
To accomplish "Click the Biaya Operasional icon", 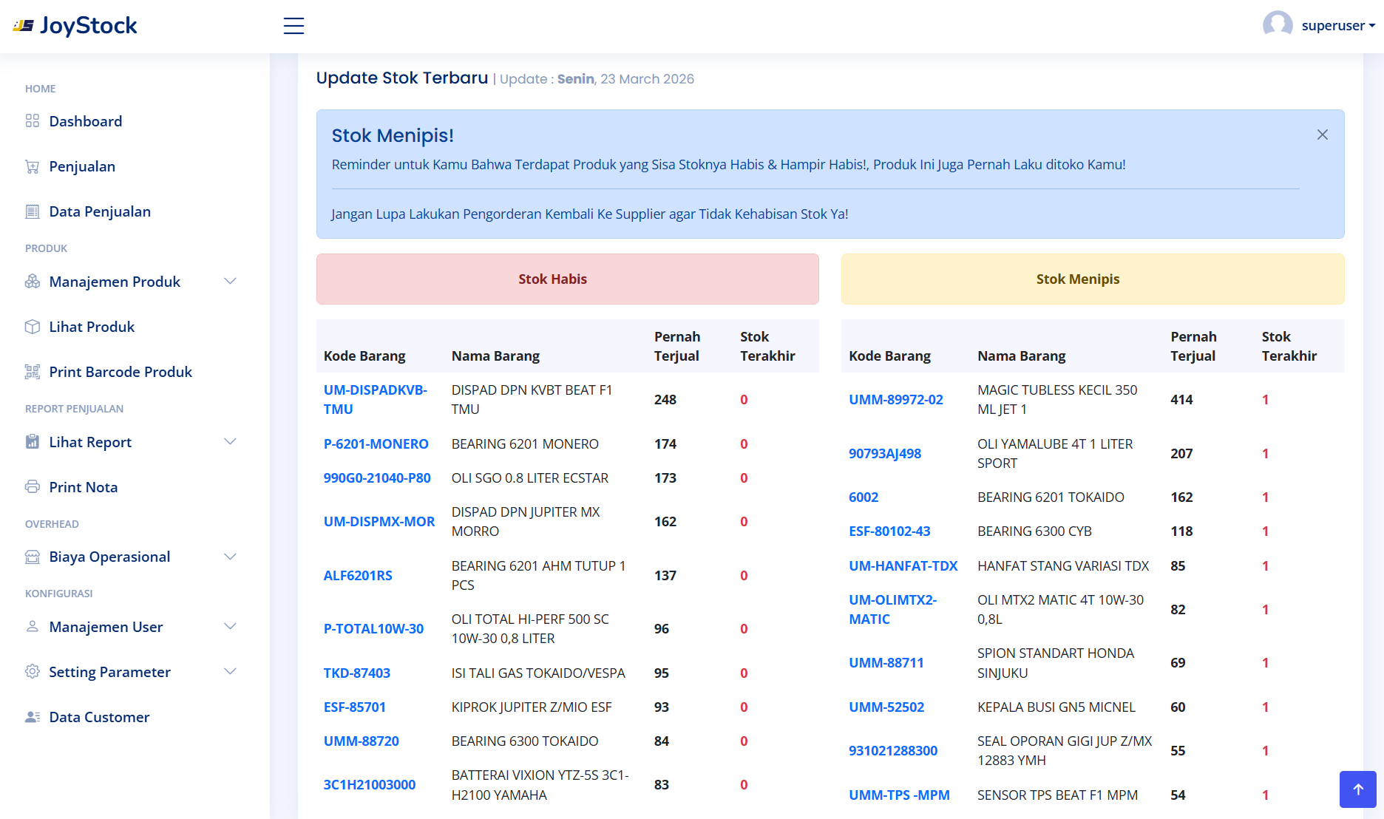I will 32,557.
